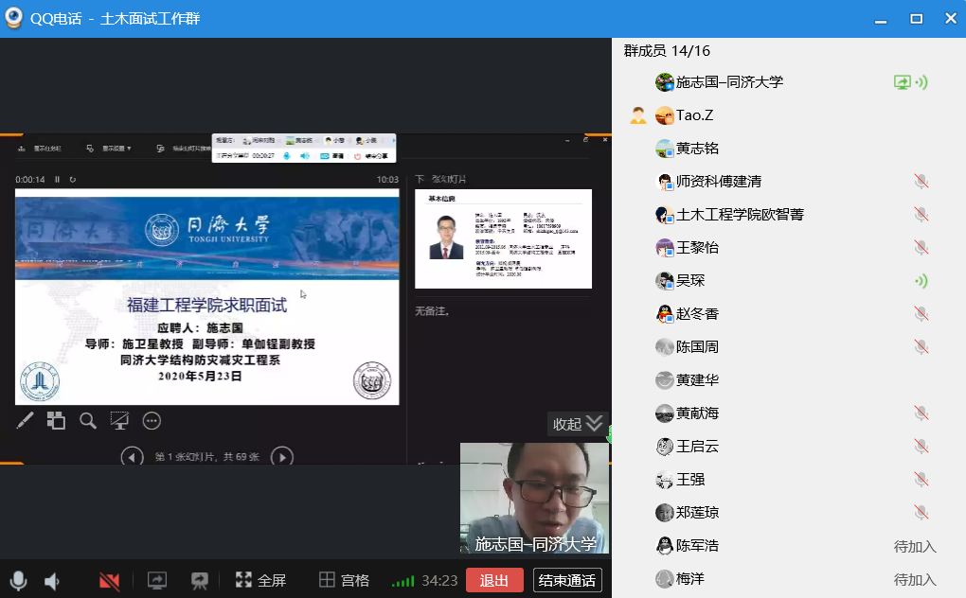Select the pen annotation tool in the slideshow
The width and height of the screenshot is (966, 598).
tap(25, 421)
